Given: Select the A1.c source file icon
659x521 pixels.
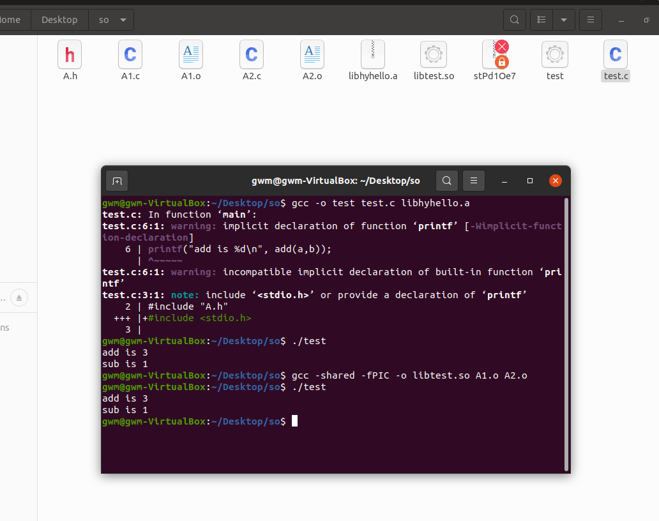Looking at the screenshot, I should [130, 55].
